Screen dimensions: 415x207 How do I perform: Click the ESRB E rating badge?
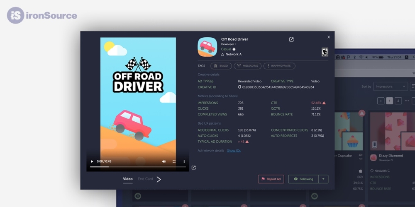tap(325, 52)
